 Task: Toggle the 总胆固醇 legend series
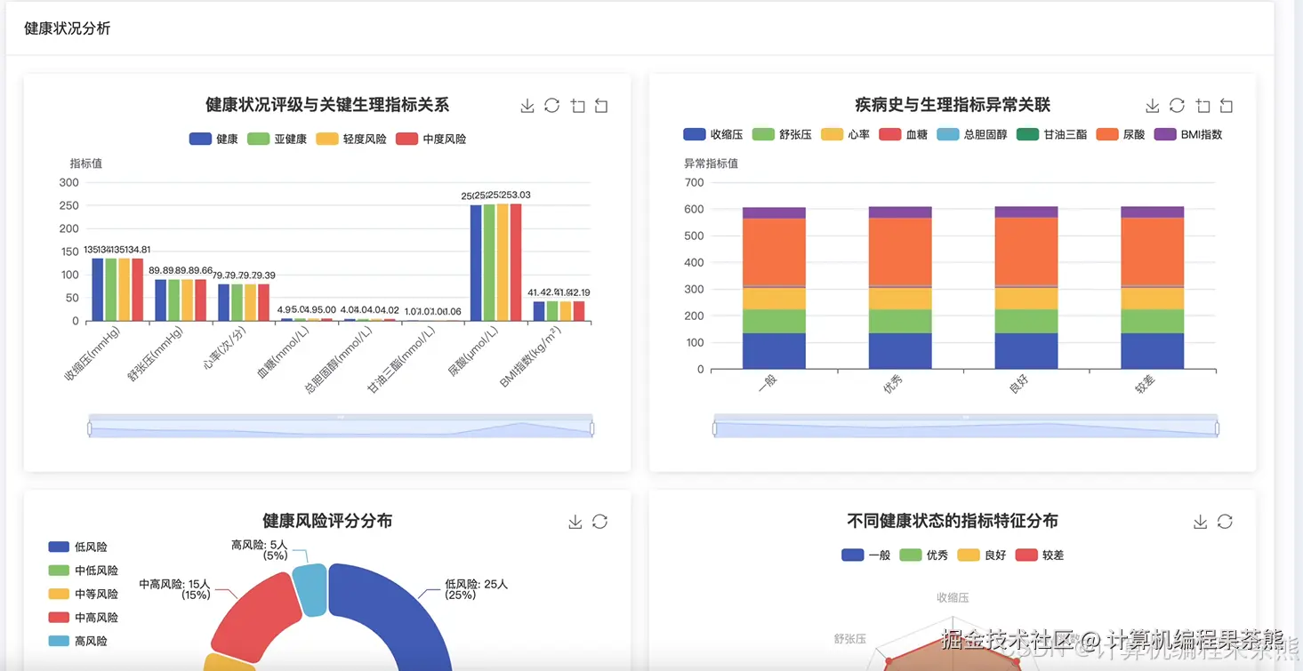[972, 134]
